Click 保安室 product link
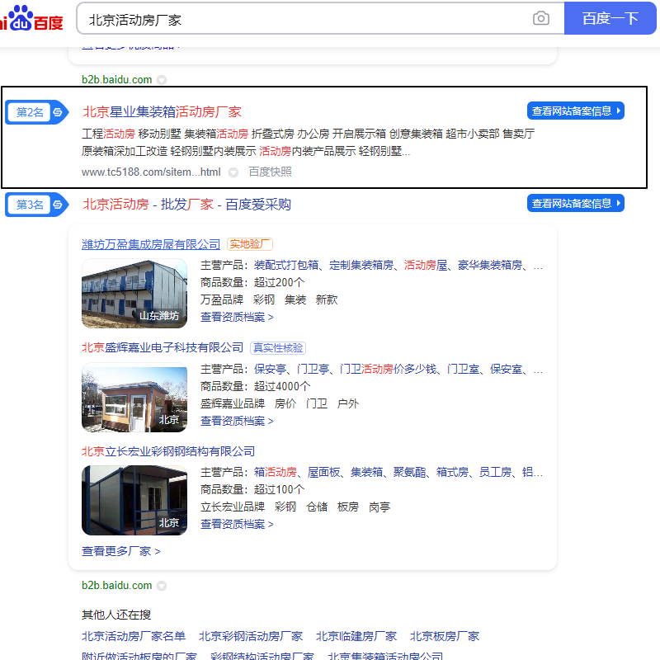 point(506,369)
